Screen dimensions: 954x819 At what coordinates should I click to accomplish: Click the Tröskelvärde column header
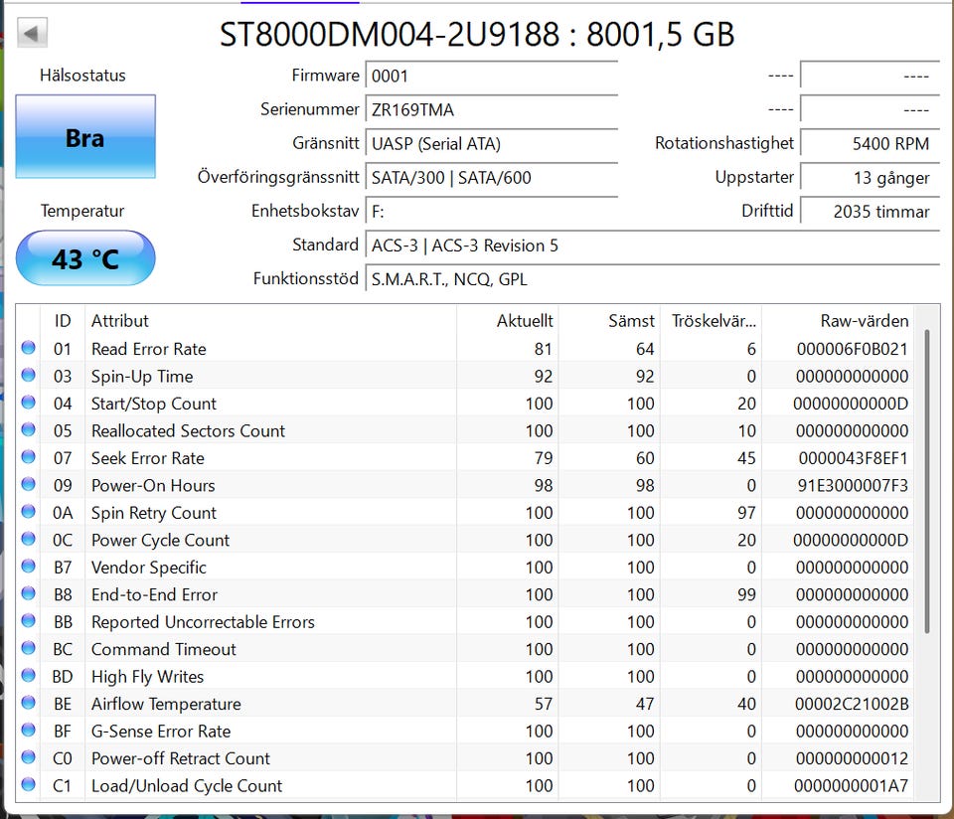click(x=713, y=321)
